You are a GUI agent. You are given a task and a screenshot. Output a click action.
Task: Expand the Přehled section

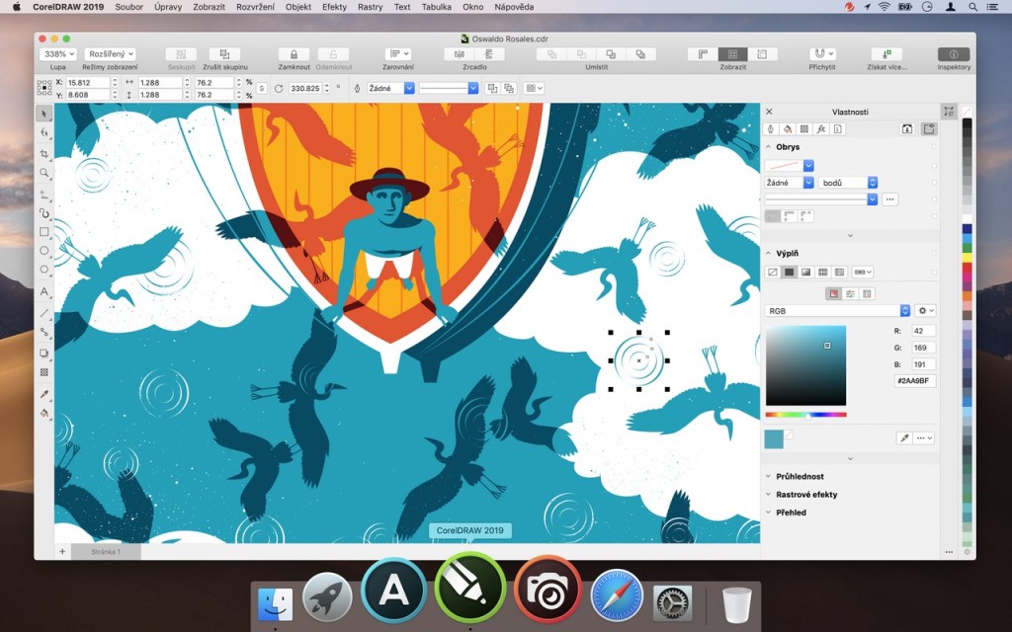point(769,513)
